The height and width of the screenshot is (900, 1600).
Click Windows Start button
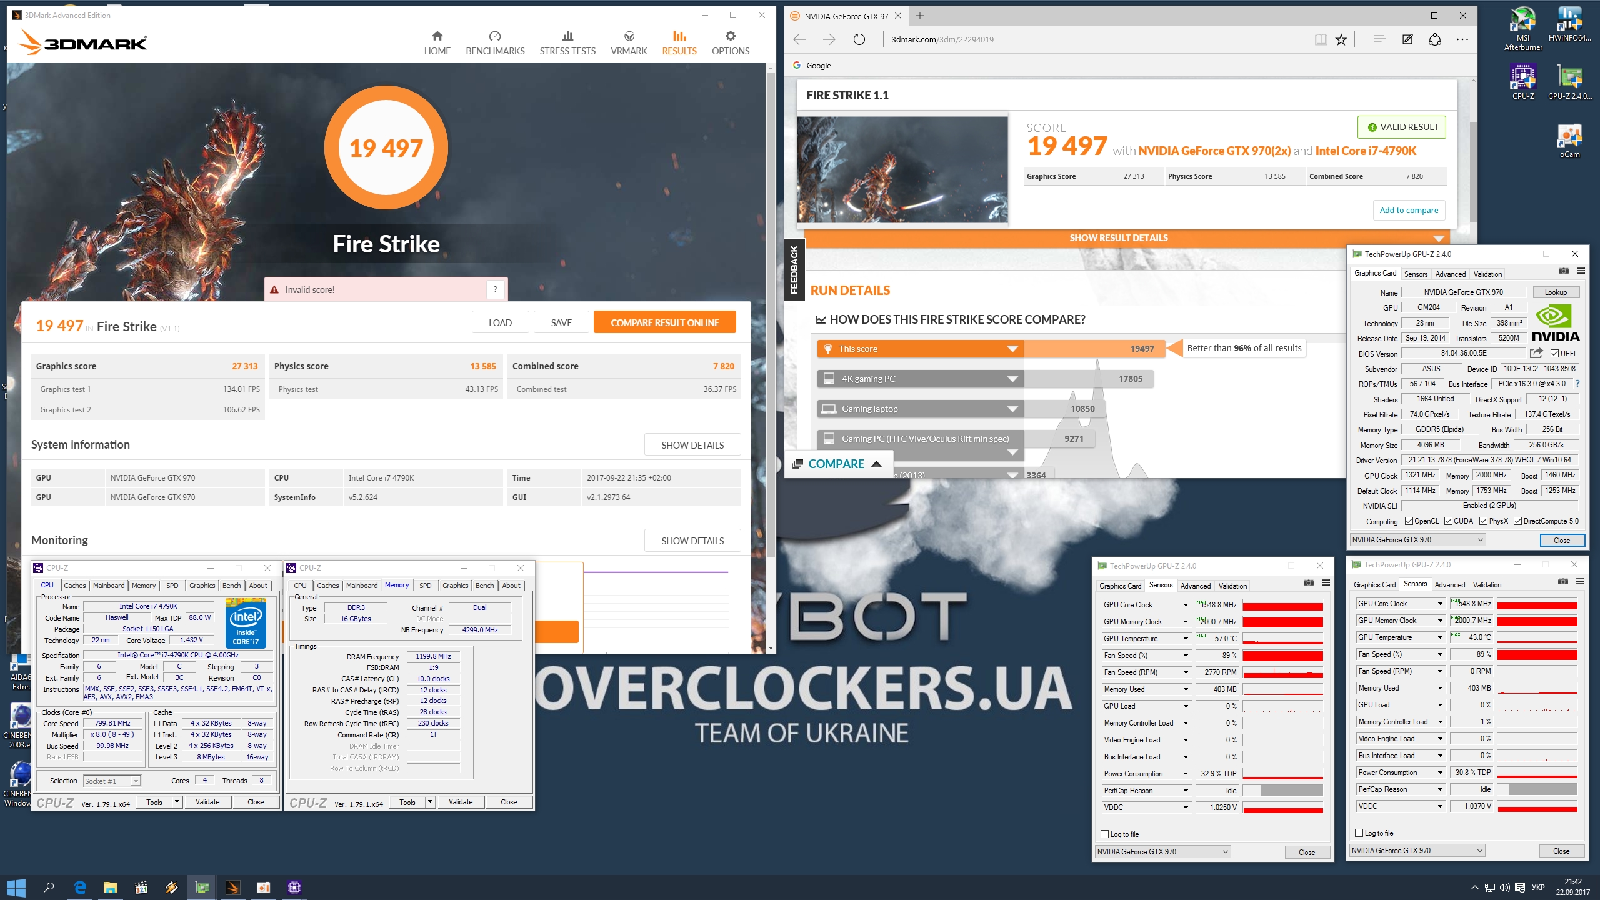[x=16, y=887]
